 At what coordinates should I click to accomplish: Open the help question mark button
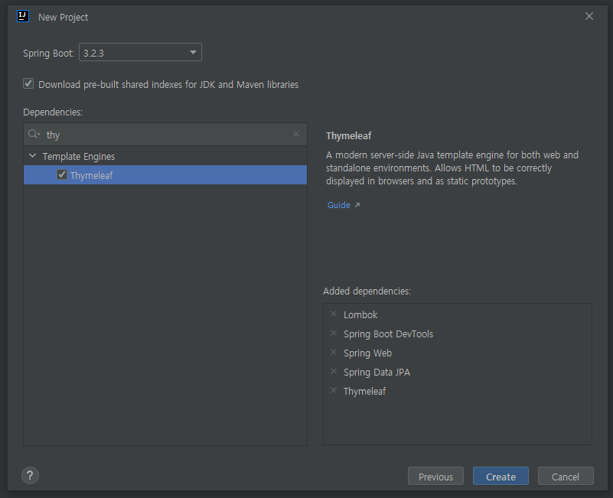pyautogui.click(x=30, y=476)
